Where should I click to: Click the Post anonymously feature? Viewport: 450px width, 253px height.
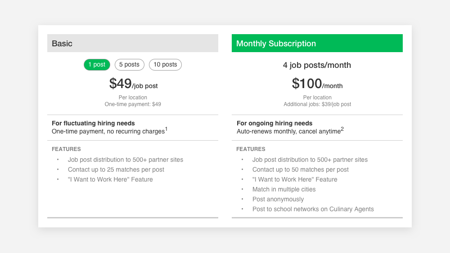[278, 200]
